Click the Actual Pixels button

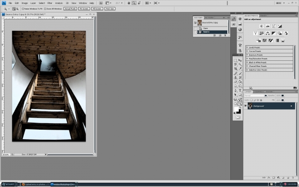tap(70, 8)
